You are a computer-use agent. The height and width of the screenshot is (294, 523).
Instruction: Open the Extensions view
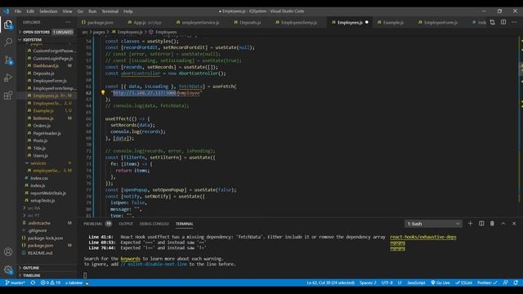point(8,96)
